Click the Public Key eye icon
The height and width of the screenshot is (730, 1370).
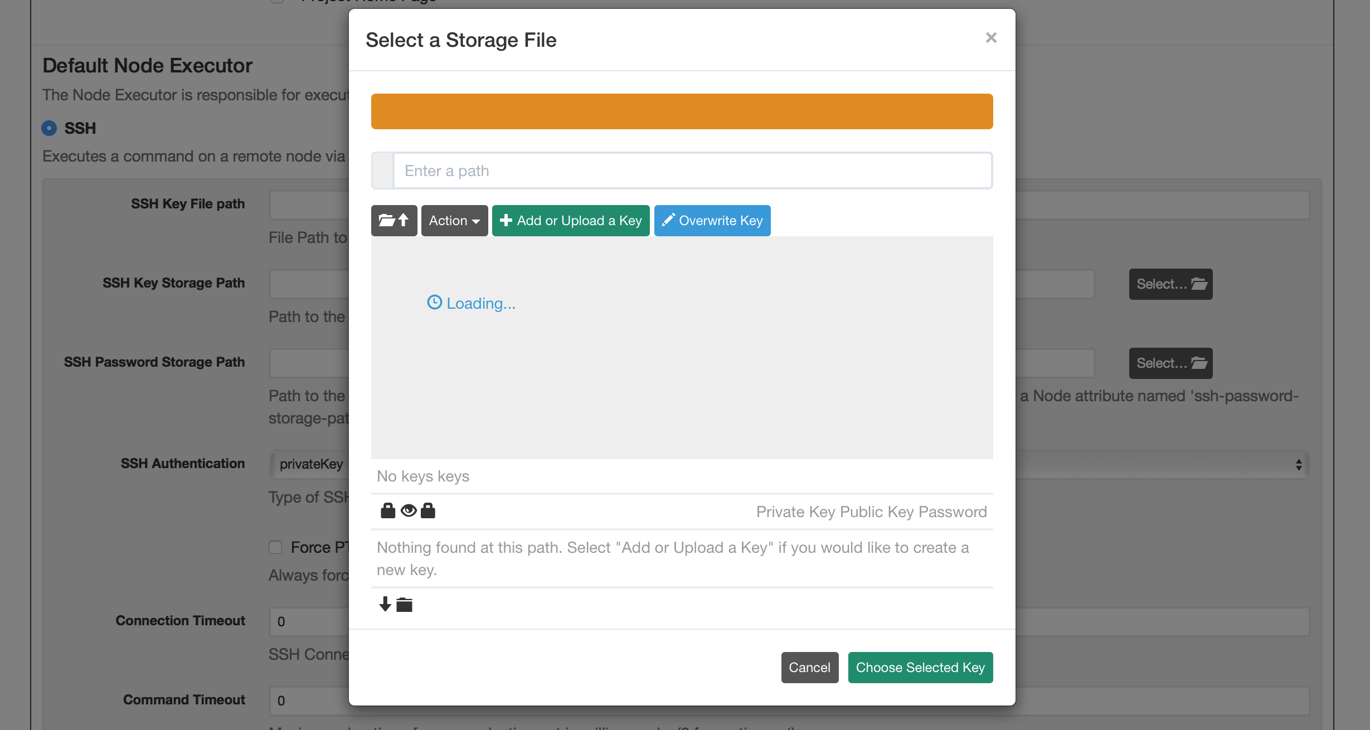(409, 510)
